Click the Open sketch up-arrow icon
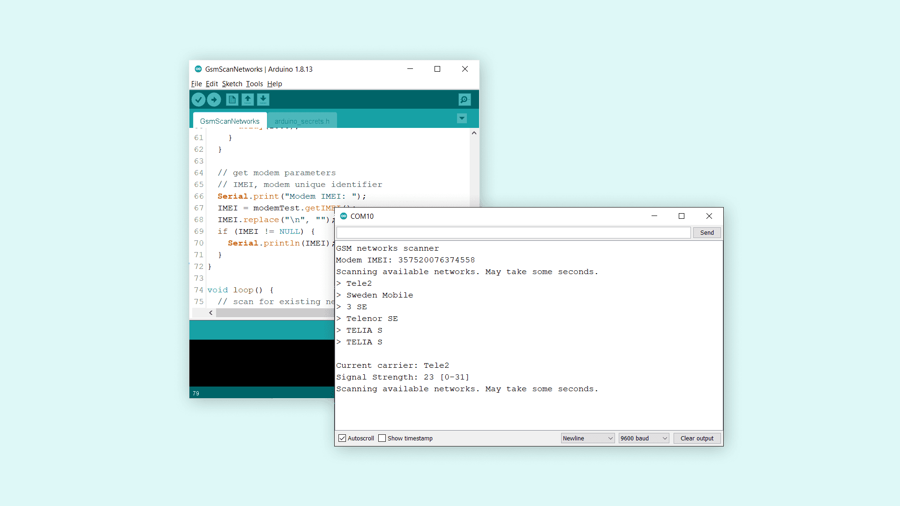900x506 pixels. click(x=247, y=99)
